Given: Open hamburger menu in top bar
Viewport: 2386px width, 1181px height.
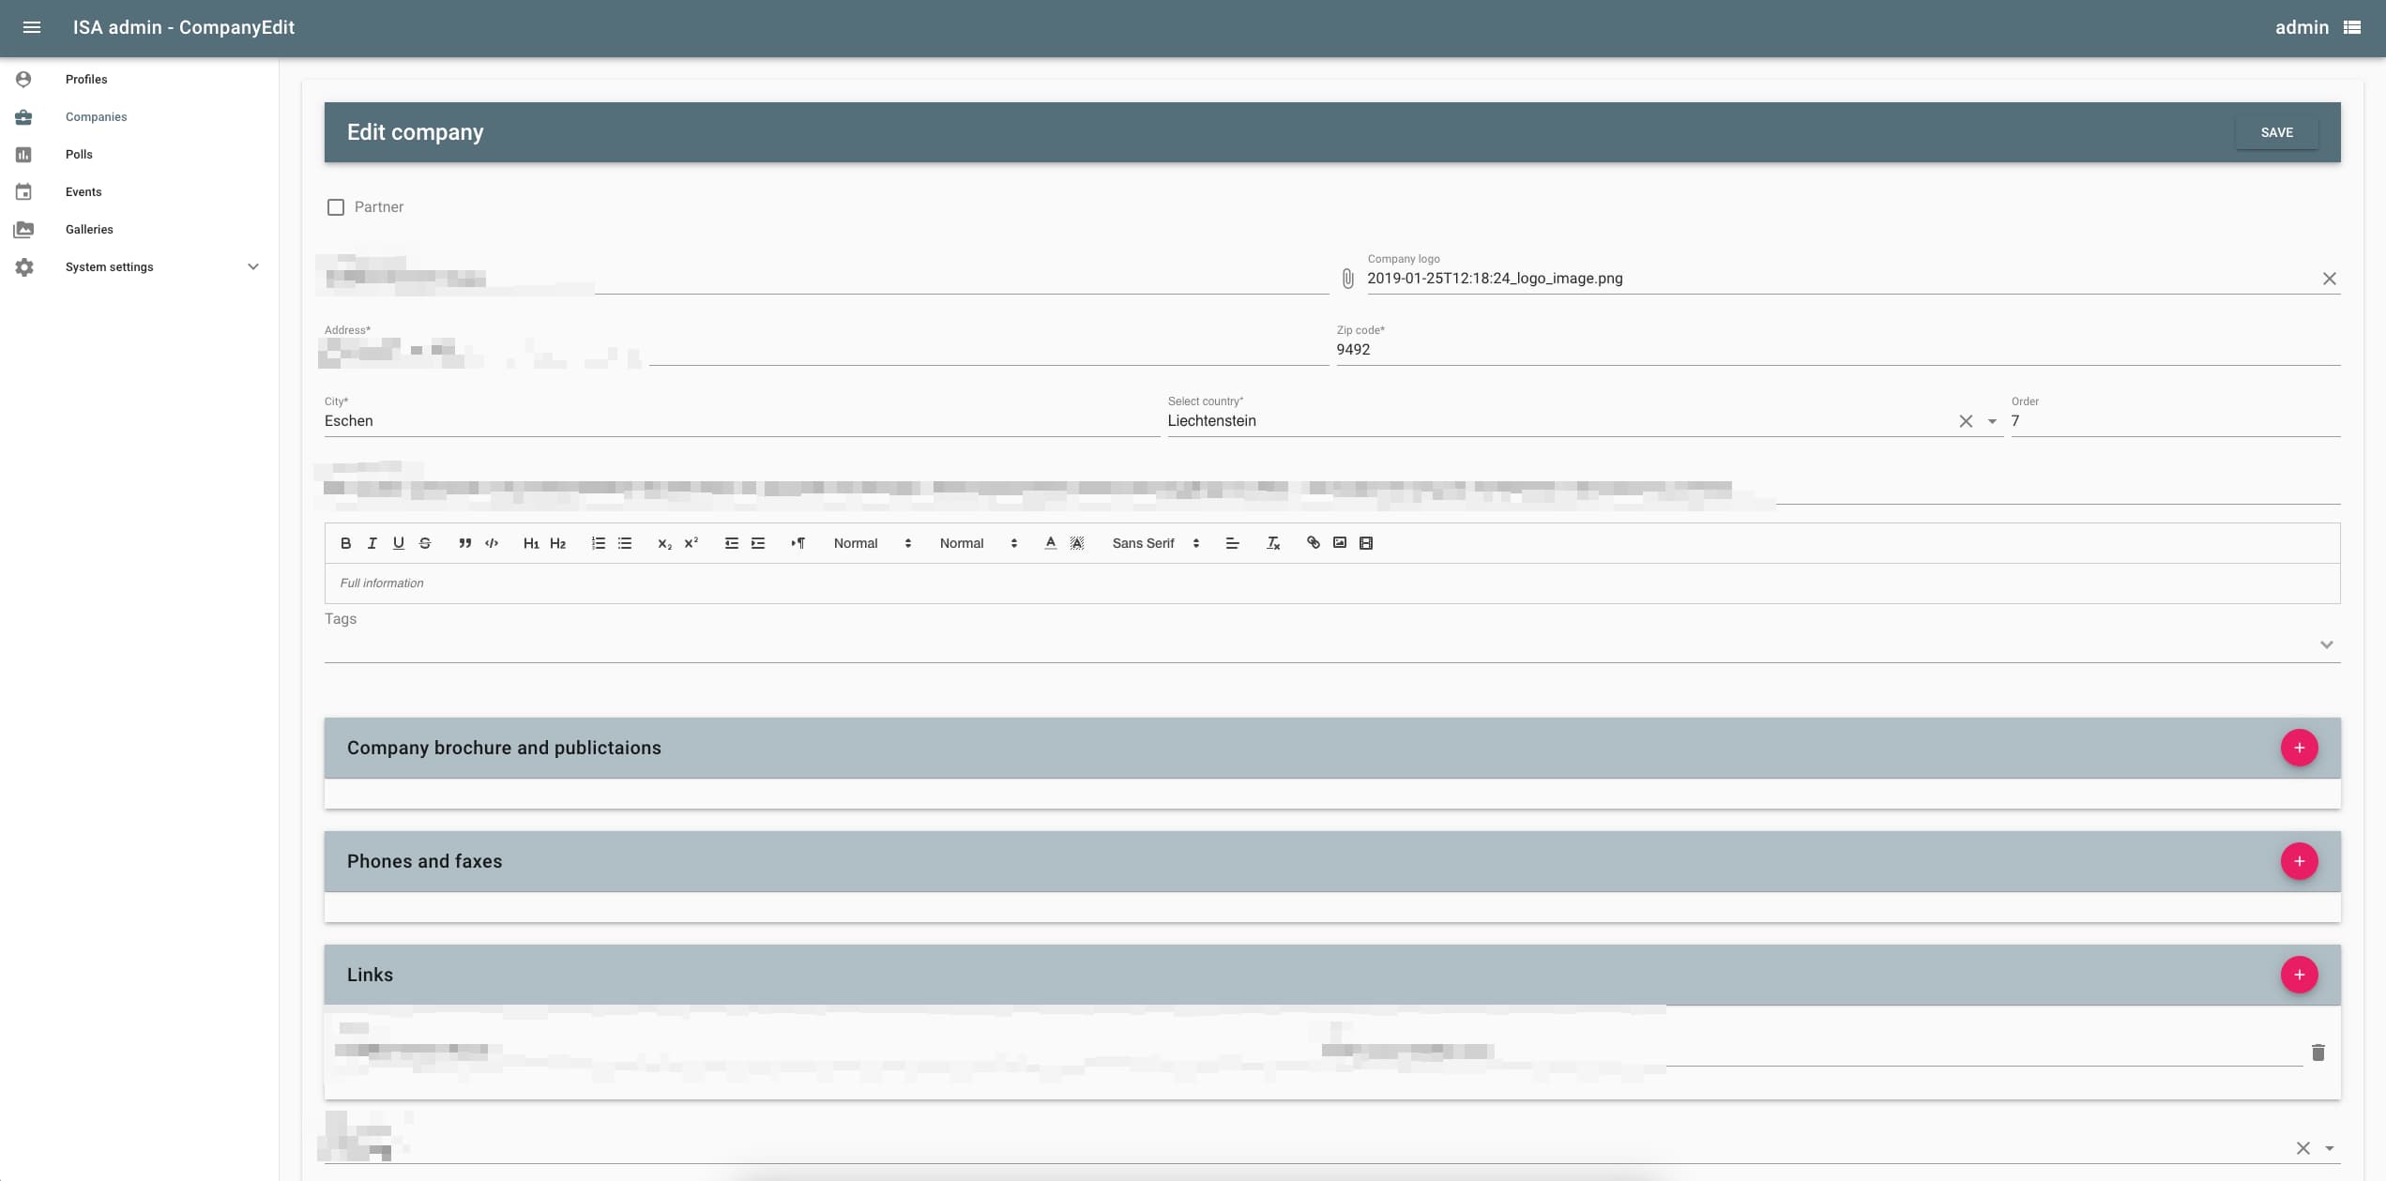Looking at the screenshot, I should [31, 27].
